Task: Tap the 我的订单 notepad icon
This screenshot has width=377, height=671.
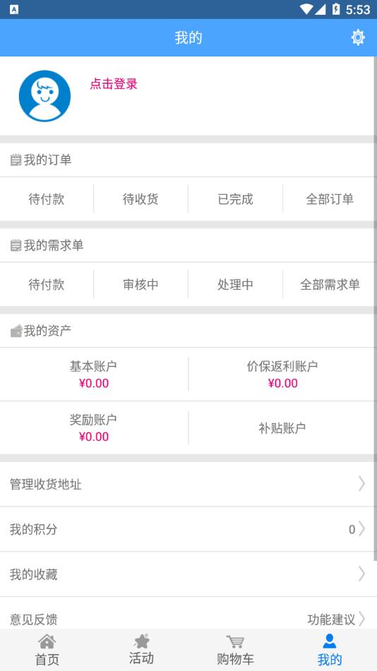Action: 16,160
